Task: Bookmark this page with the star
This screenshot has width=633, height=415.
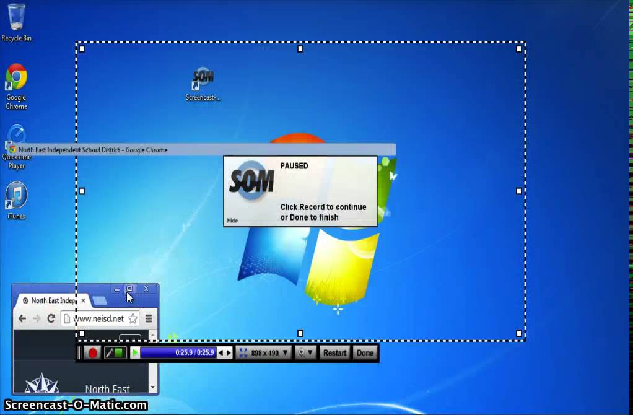Action: [133, 318]
